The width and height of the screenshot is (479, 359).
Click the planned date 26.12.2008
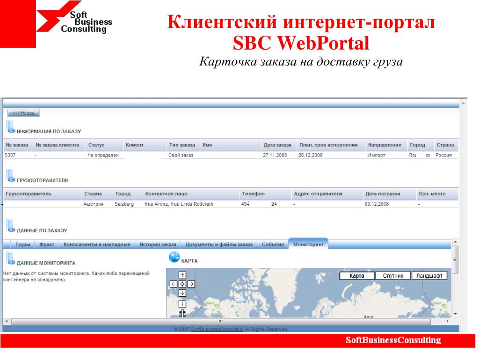click(x=311, y=155)
